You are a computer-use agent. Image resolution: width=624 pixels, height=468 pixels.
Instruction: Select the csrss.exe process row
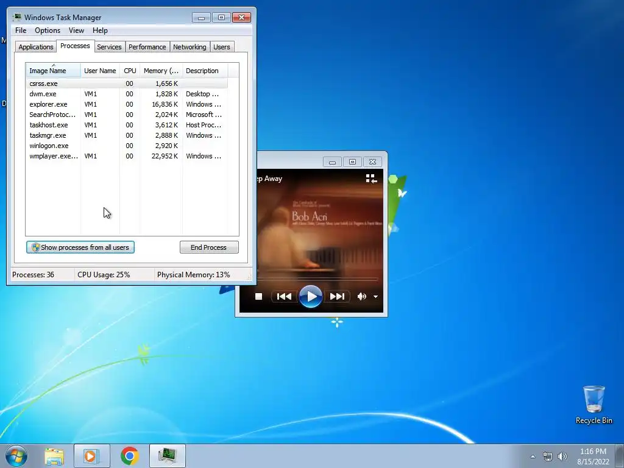[x=127, y=83]
